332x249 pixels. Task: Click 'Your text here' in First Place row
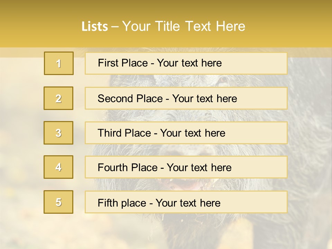pyautogui.click(x=189, y=63)
